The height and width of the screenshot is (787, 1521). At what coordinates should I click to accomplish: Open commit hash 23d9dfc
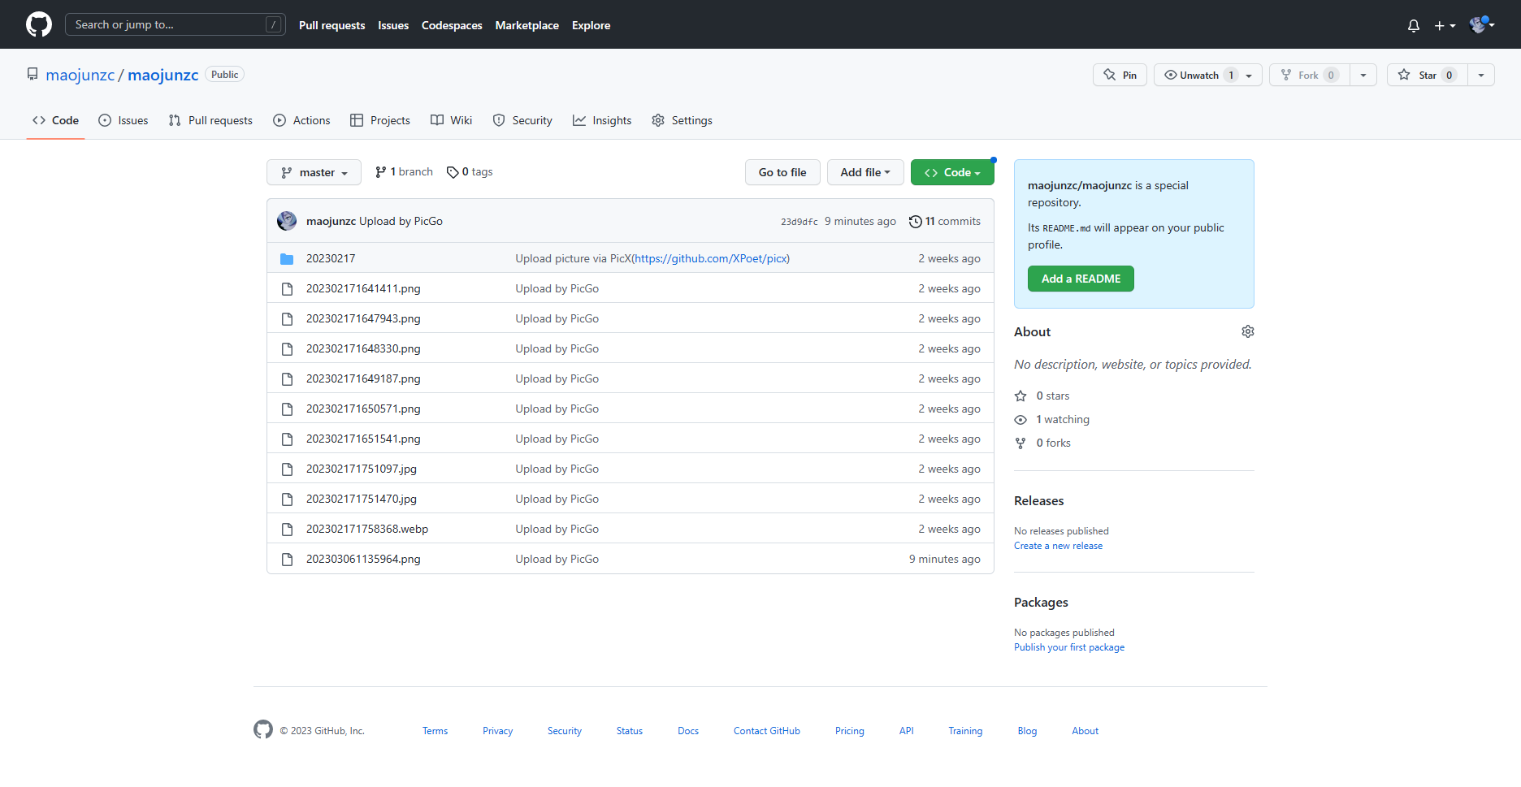pyautogui.click(x=799, y=222)
